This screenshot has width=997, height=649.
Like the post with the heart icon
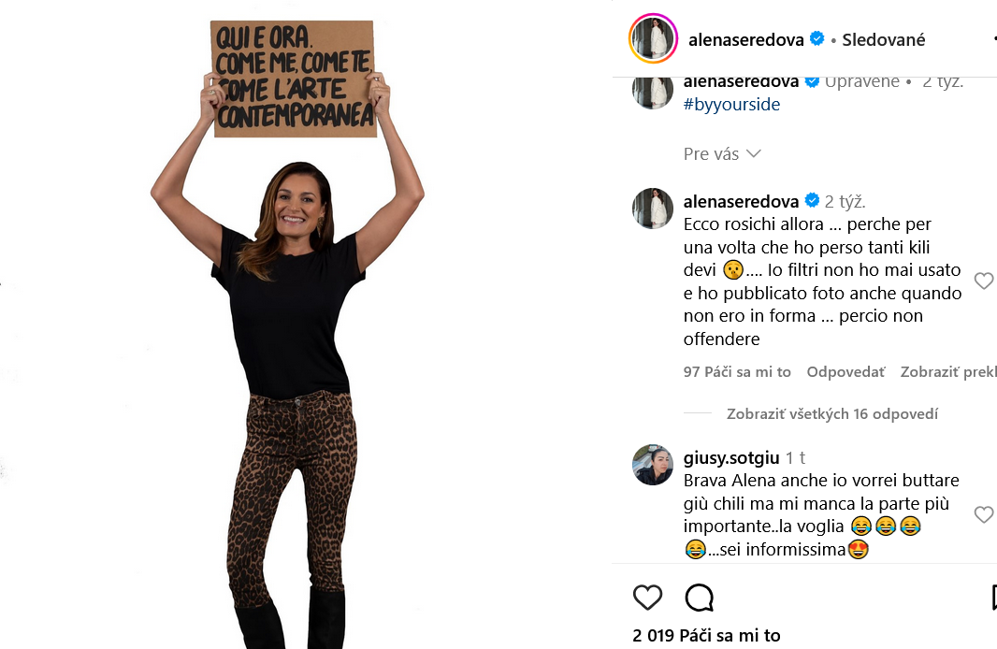pyautogui.click(x=647, y=598)
